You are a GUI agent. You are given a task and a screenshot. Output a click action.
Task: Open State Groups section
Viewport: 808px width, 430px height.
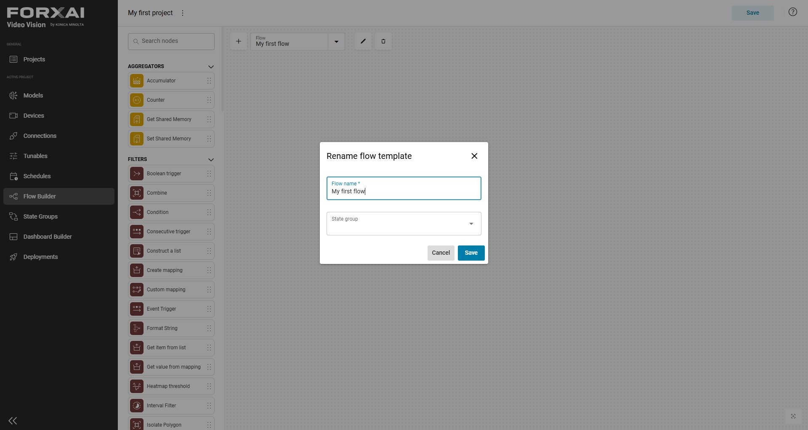(58, 216)
